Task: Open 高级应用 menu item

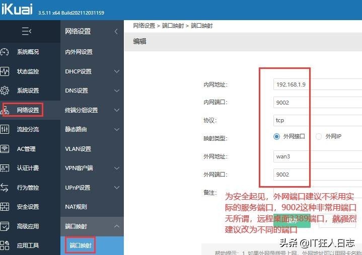Action: pyautogui.click(x=28, y=226)
